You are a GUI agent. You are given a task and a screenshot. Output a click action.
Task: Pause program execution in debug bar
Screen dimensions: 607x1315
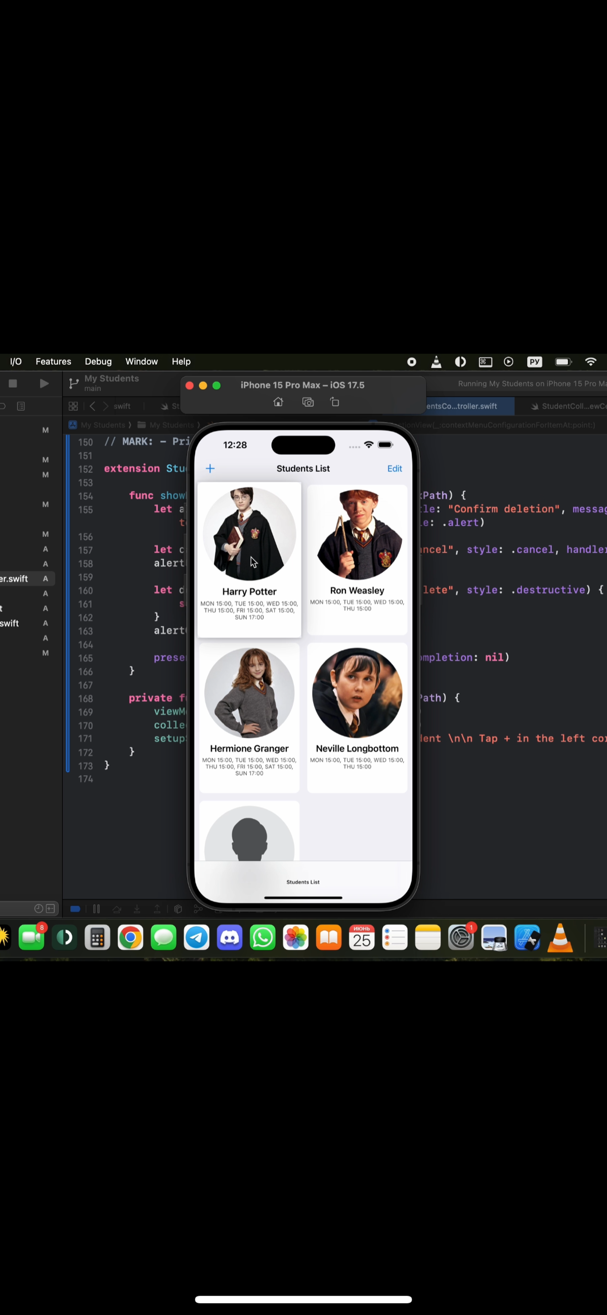click(97, 909)
